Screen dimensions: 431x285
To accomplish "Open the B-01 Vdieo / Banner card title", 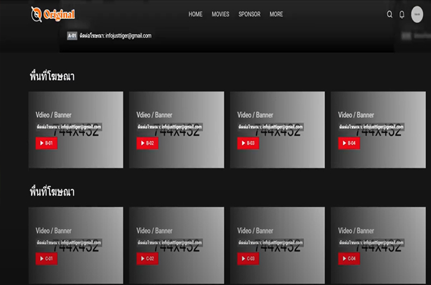I will 53,115.
